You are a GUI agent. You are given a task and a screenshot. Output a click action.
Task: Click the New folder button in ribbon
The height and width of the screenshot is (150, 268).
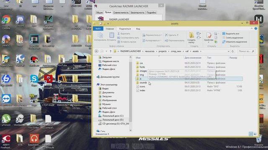pos(191,38)
